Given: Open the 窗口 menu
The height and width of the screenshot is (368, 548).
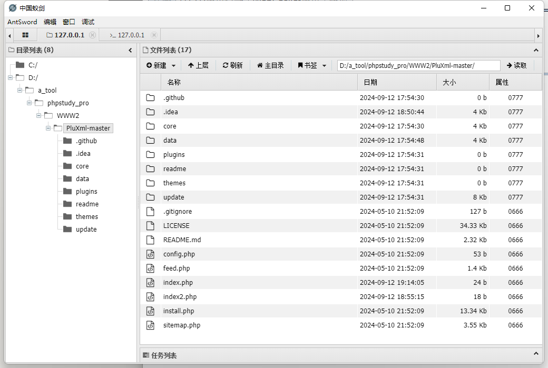Looking at the screenshot, I should (x=69, y=22).
